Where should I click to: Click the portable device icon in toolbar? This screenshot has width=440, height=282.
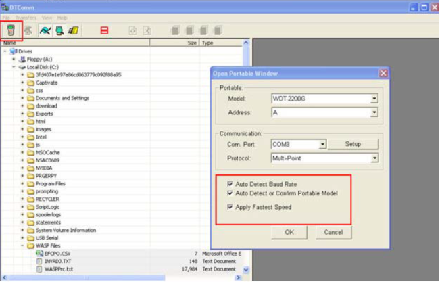click(x=11, y=30)
